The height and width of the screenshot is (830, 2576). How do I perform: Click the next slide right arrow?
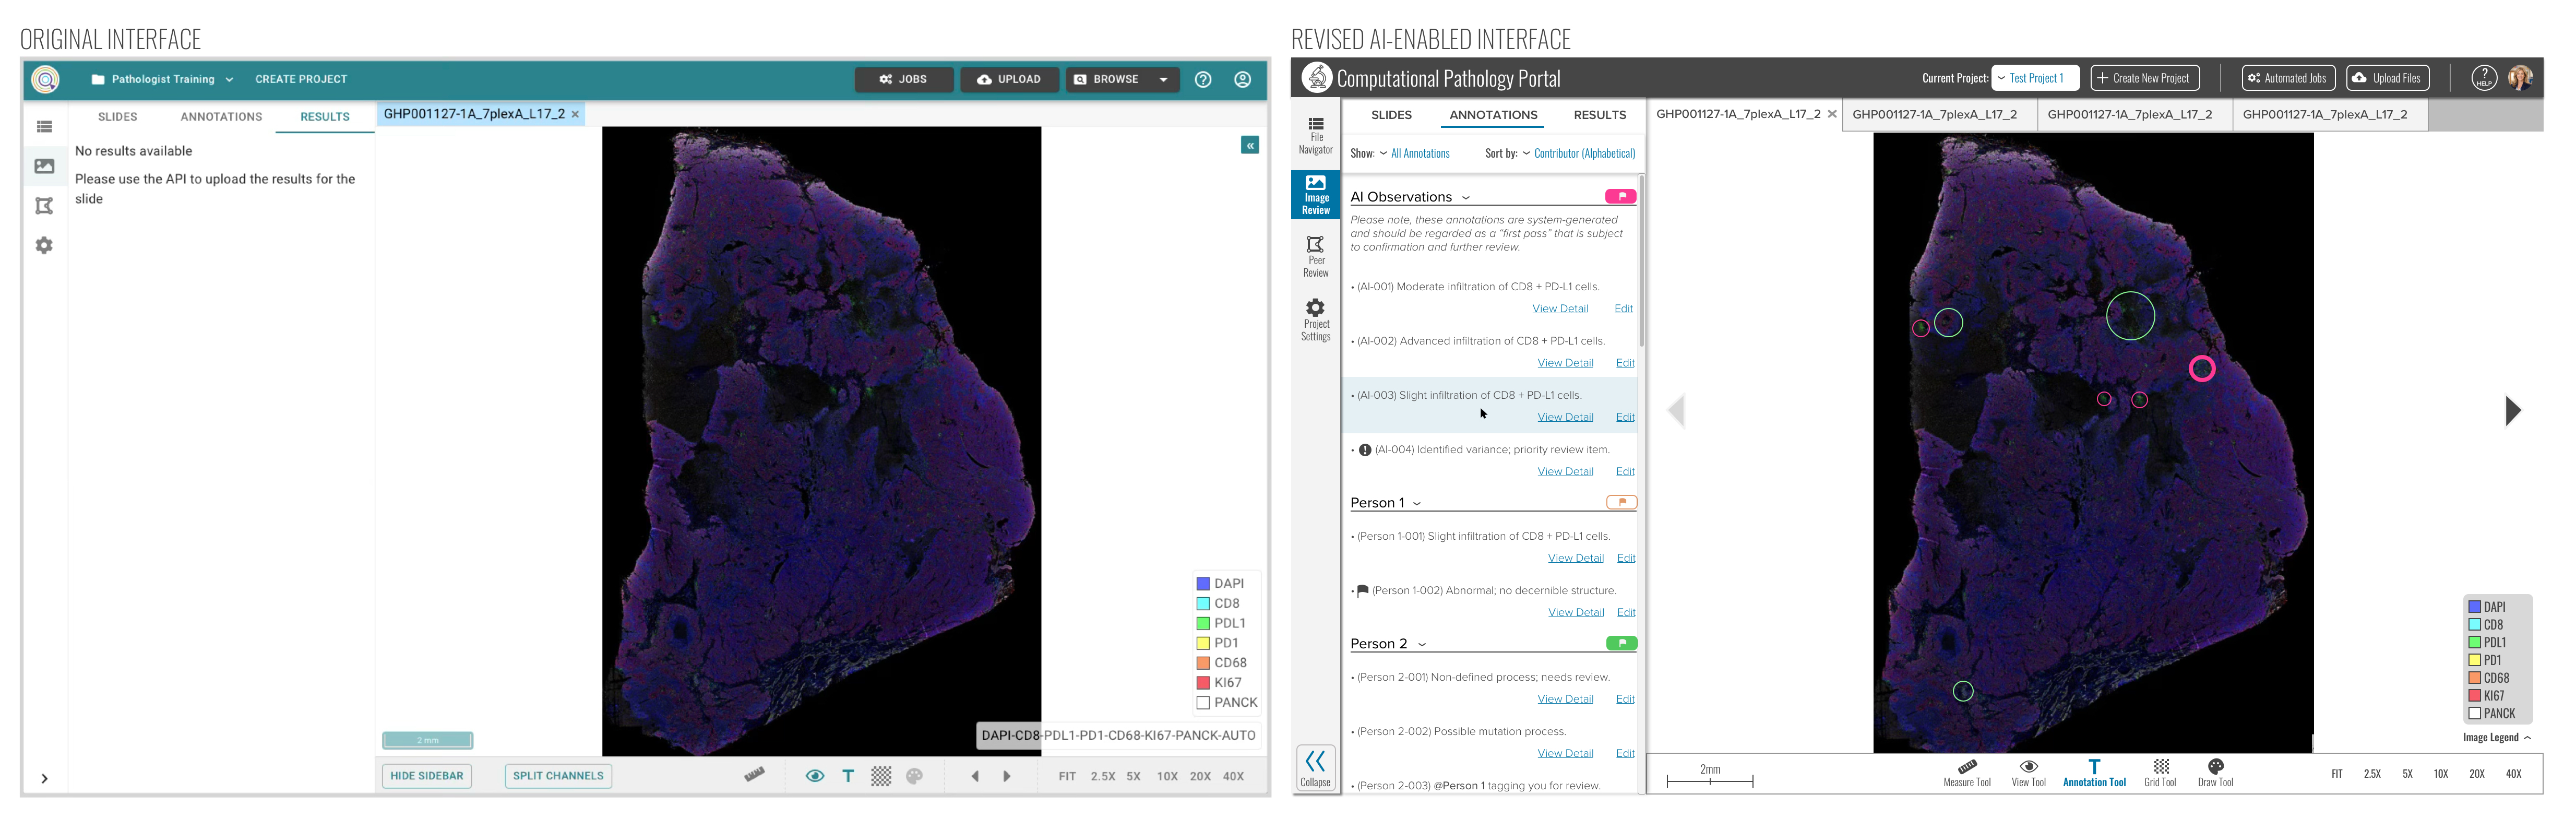[x=2512, y=410]
